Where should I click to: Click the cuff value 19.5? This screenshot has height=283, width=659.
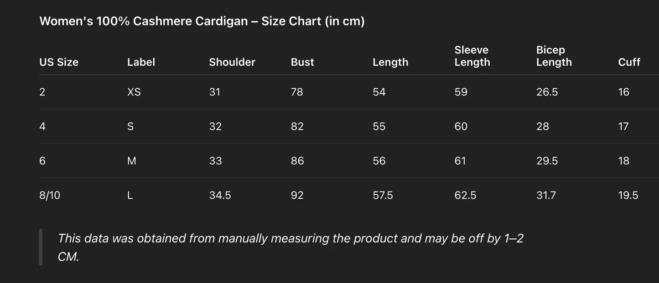click(628, 195)
